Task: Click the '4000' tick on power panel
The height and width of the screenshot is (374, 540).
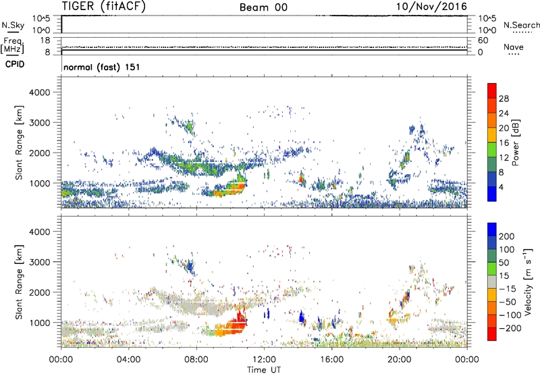Action: click(39, 92)
